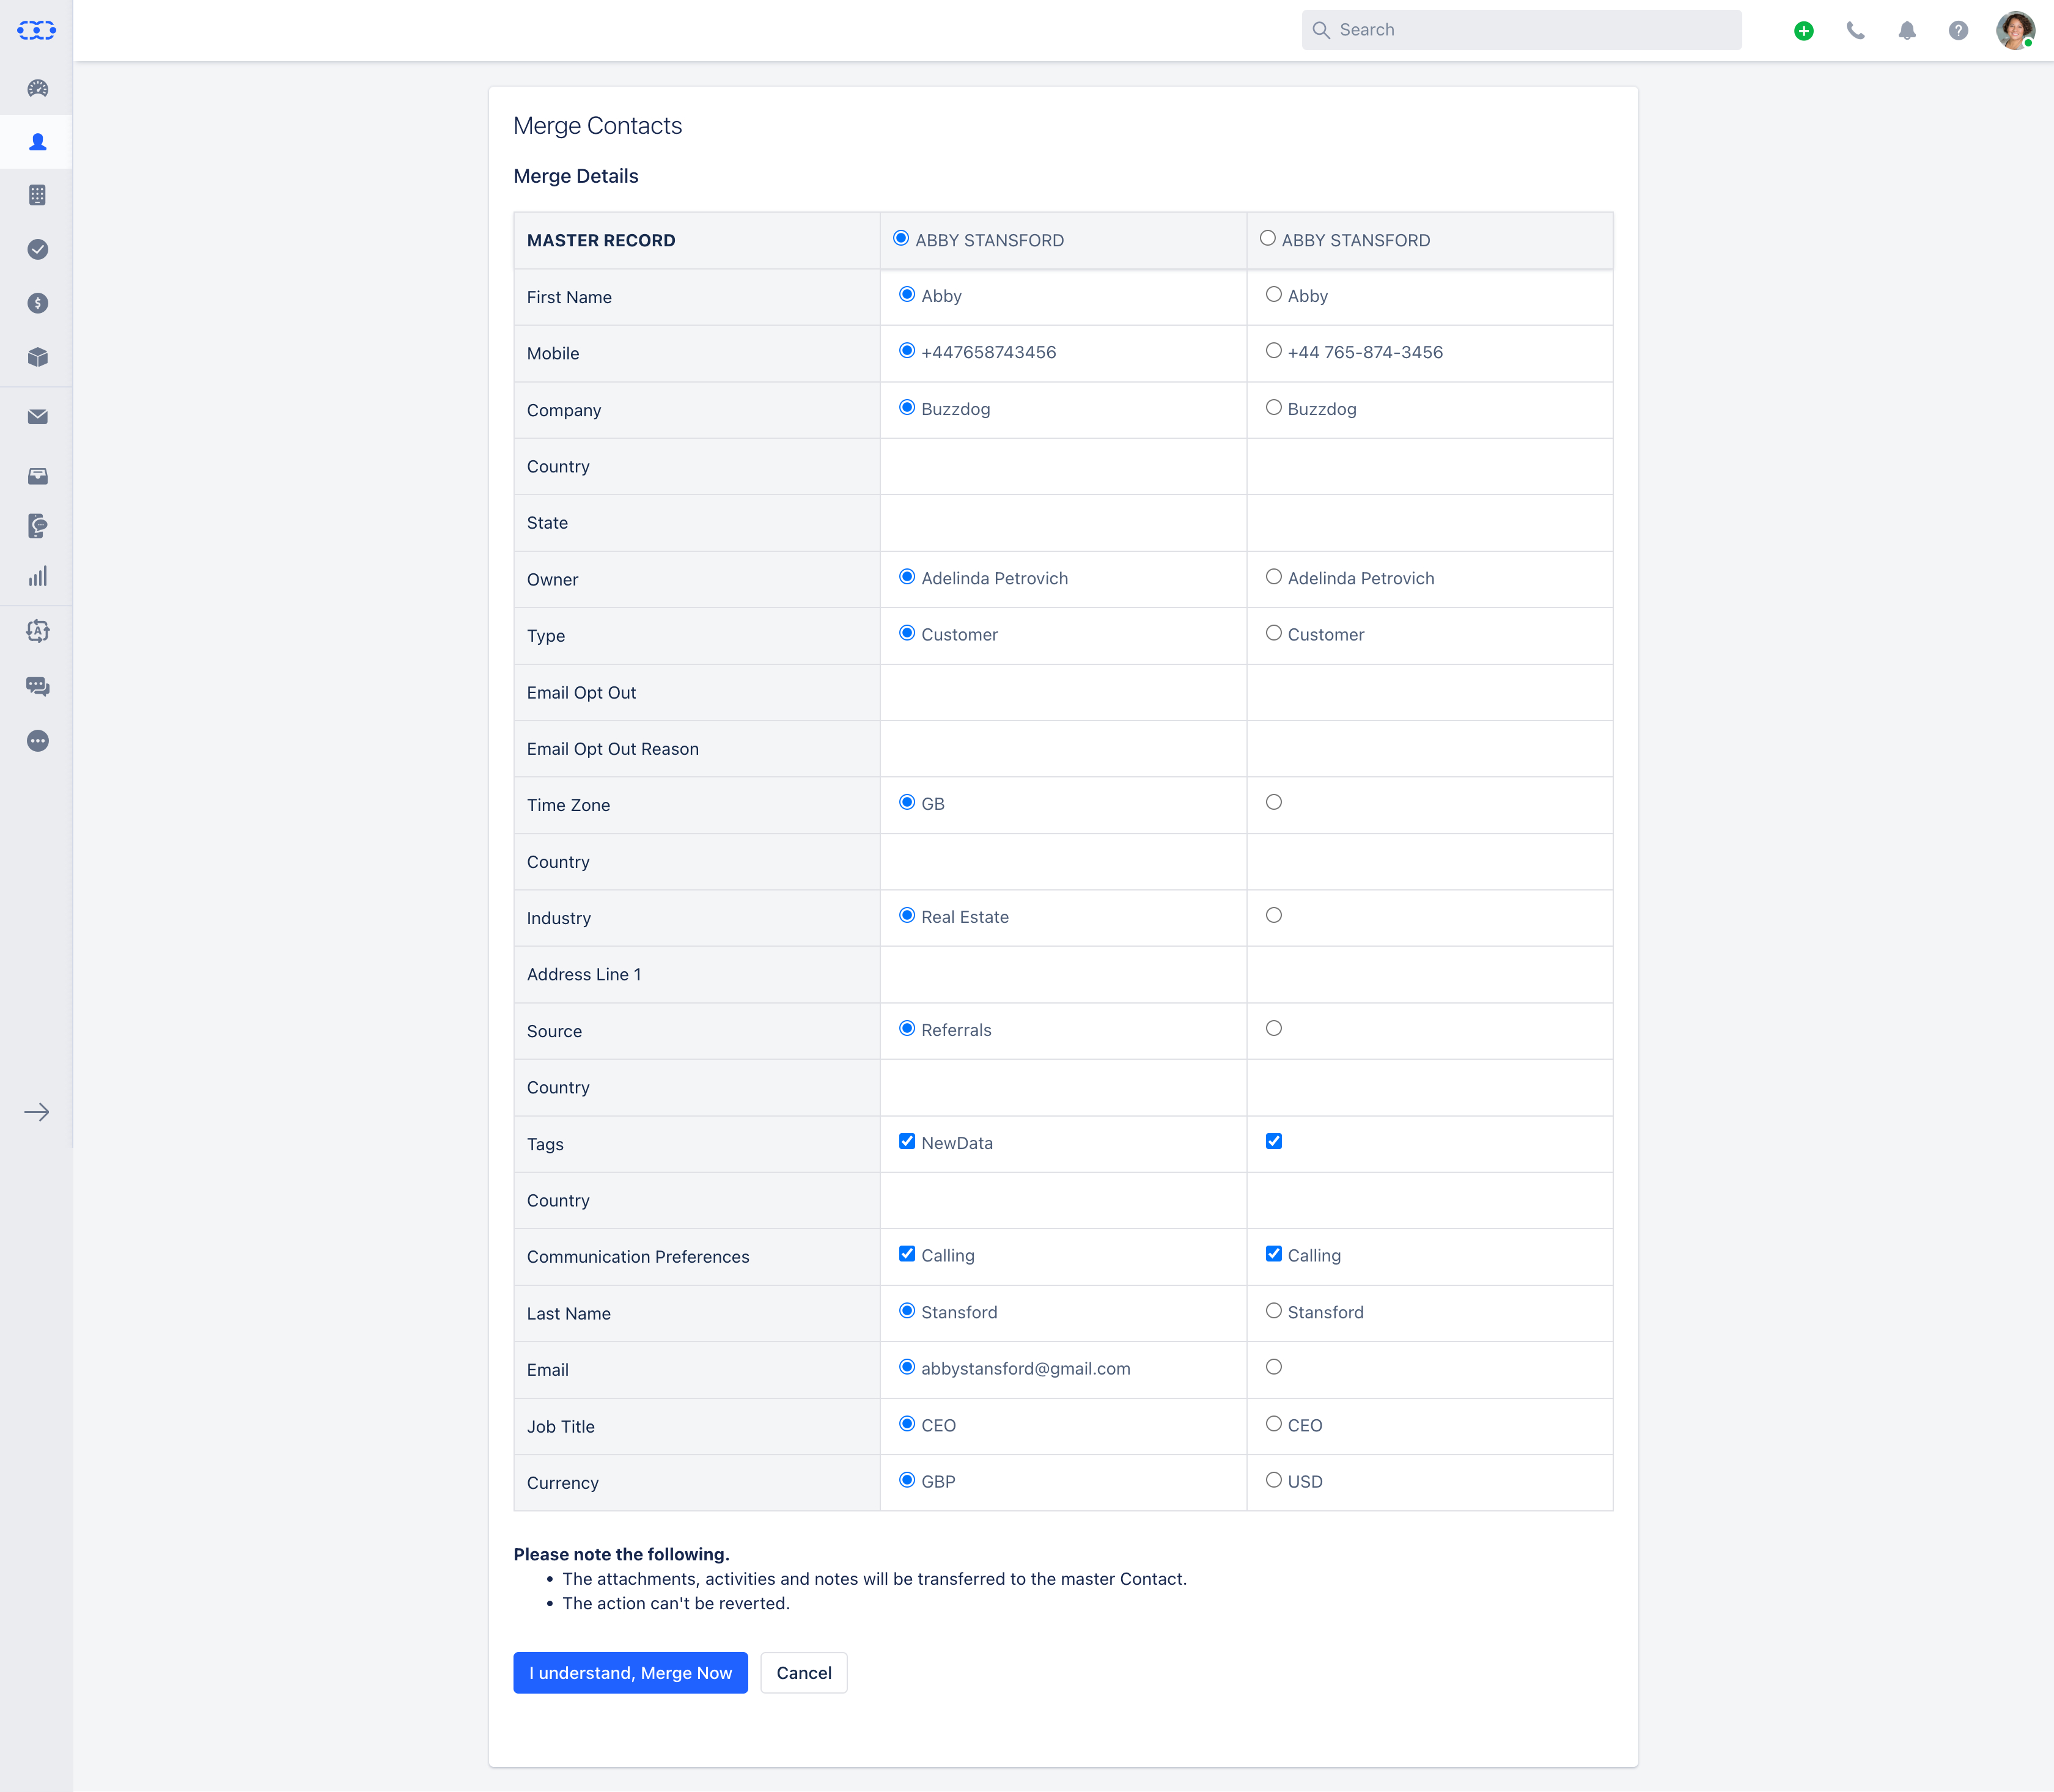2054x1792 pixels.
Task: Expand sidebar with the arrow icon
Action: [x=37, y=1112]
